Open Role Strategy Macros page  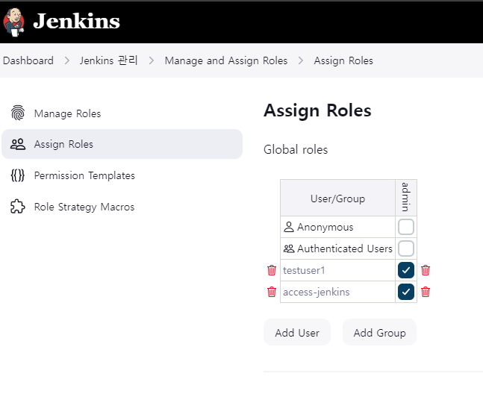click(x=84, y=207)
